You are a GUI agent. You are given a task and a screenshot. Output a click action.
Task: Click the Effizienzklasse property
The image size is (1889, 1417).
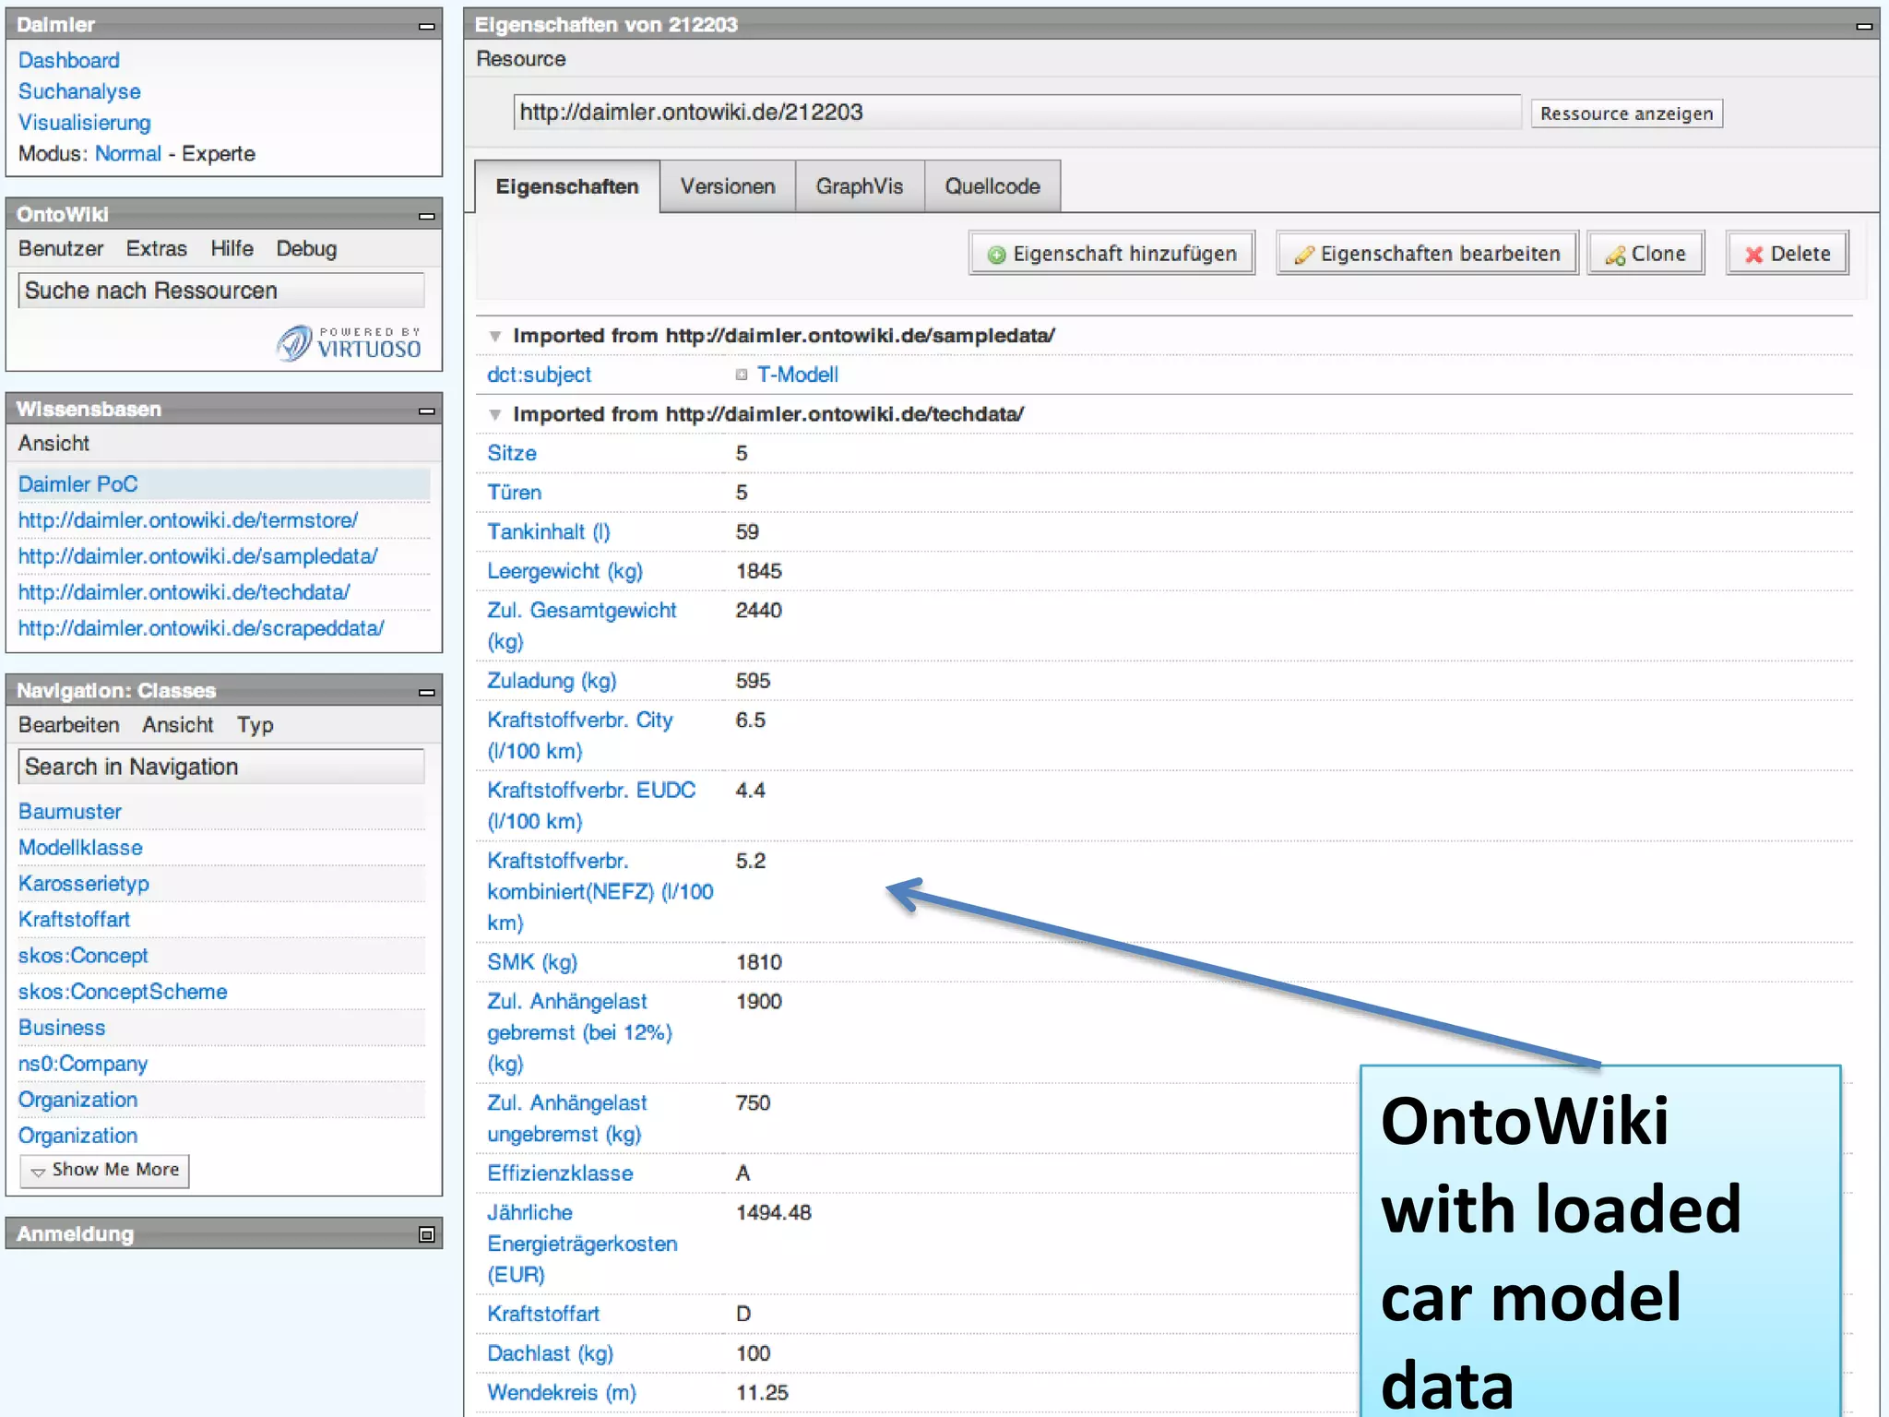click(x=560, y=1174)
